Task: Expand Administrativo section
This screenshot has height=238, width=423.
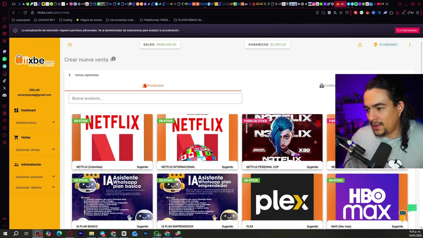Action: [x=35, y=123]
